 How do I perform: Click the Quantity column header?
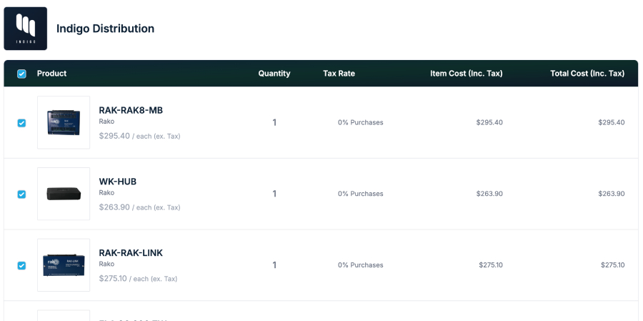(x=274, y=74)
